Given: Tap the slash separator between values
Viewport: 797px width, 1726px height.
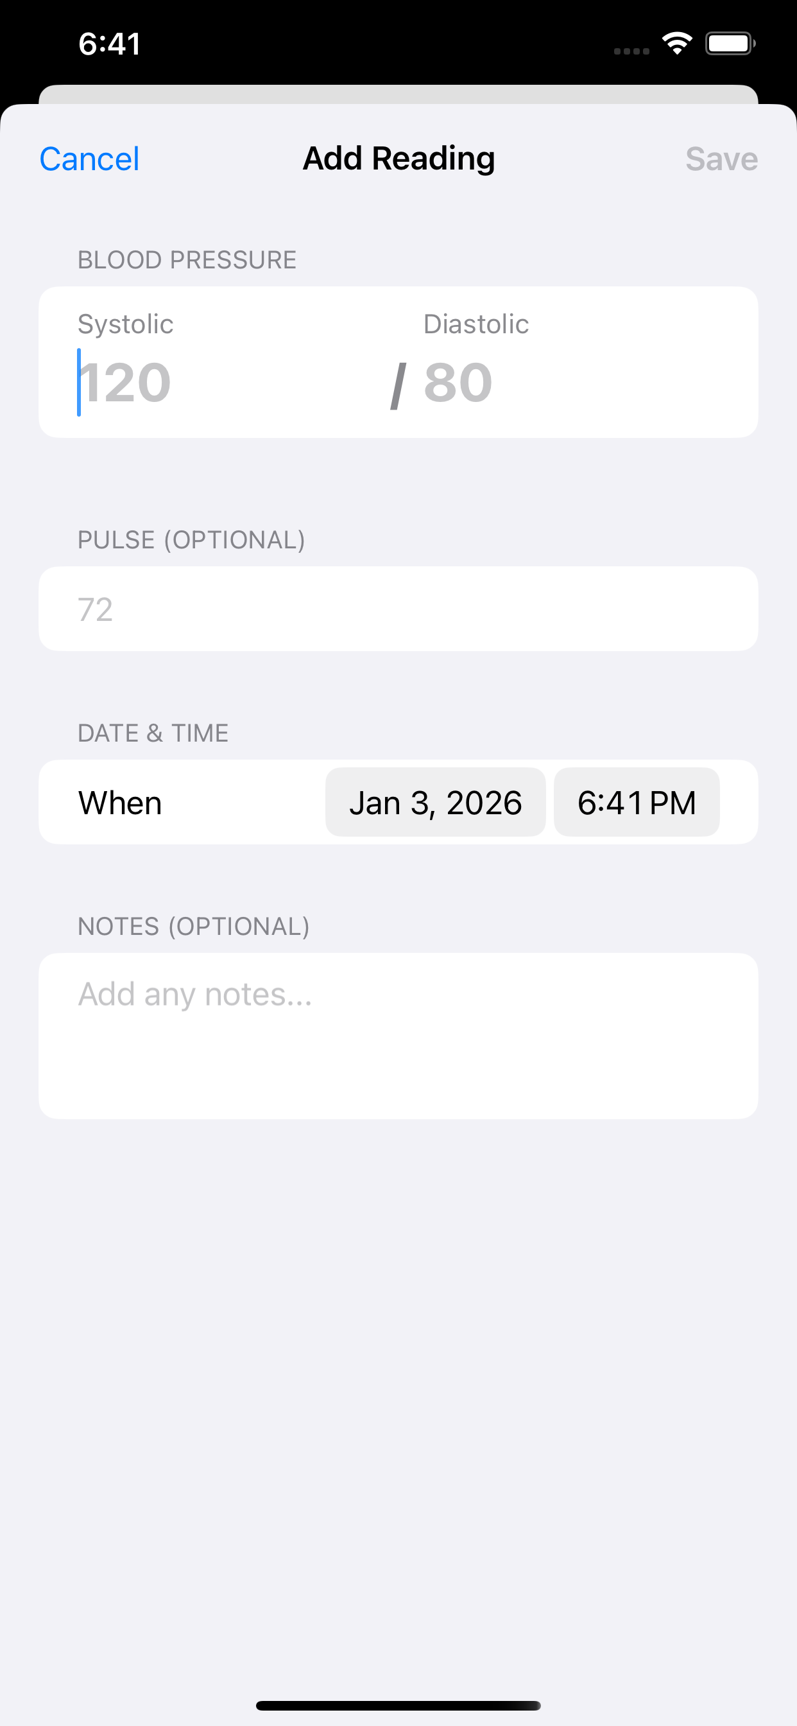Looking at the screenshot, I should coord(398,385).
